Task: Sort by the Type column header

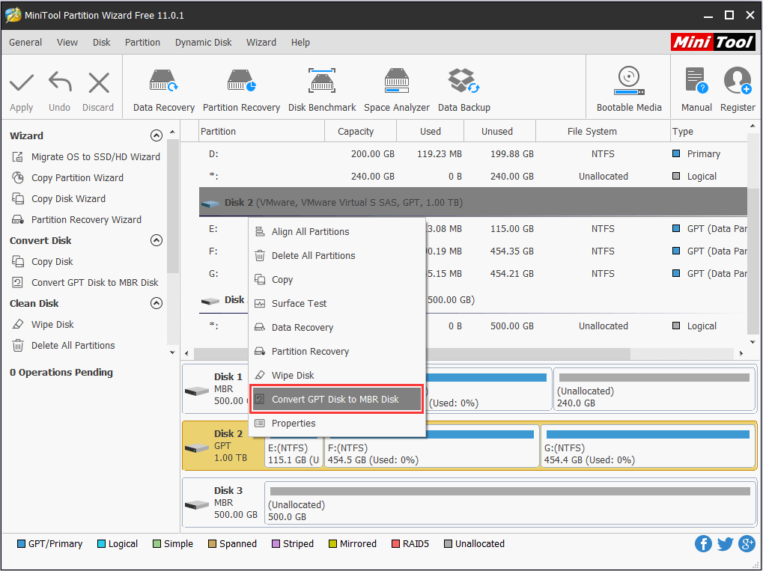Action: pos(708,131)
